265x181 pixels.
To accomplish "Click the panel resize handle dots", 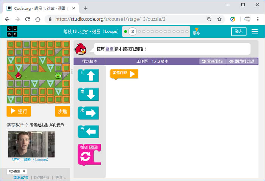I will (72, 71).
